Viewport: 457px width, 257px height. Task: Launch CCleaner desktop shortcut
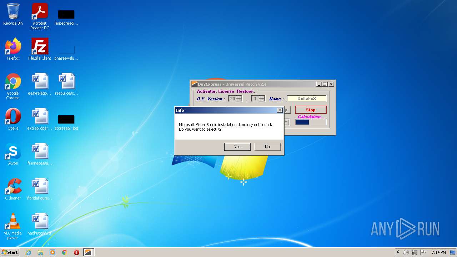13,189
